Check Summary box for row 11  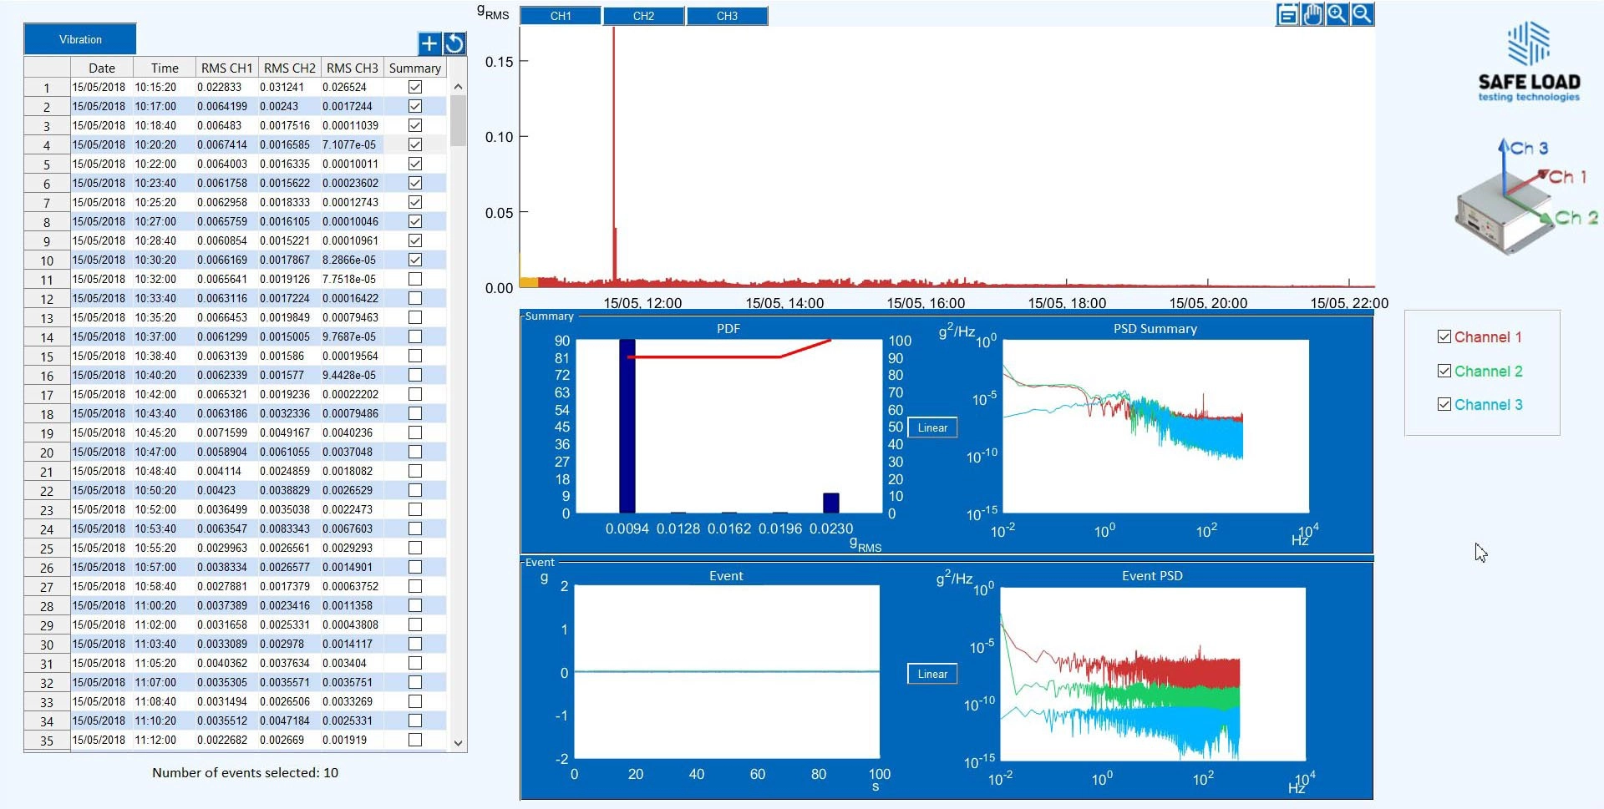pos(415,279)
